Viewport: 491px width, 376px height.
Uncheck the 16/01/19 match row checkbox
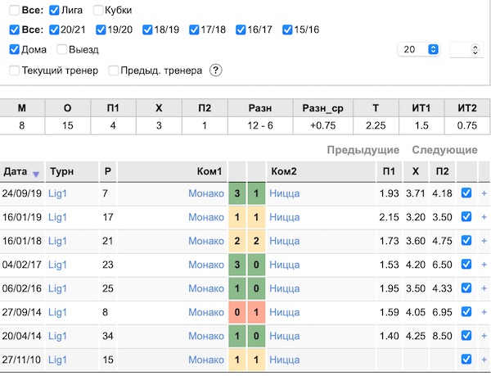pyautogui.click(x=466, y=216)
